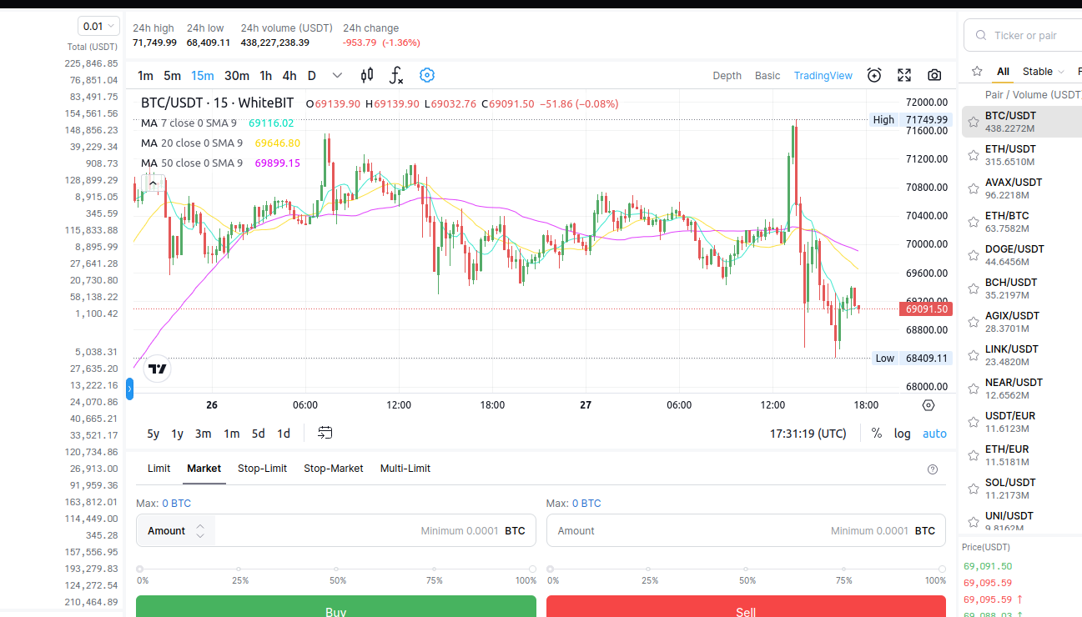The image size is (1082, 617).
Task: Set chart range to 5y
Action: pos(153,434)
